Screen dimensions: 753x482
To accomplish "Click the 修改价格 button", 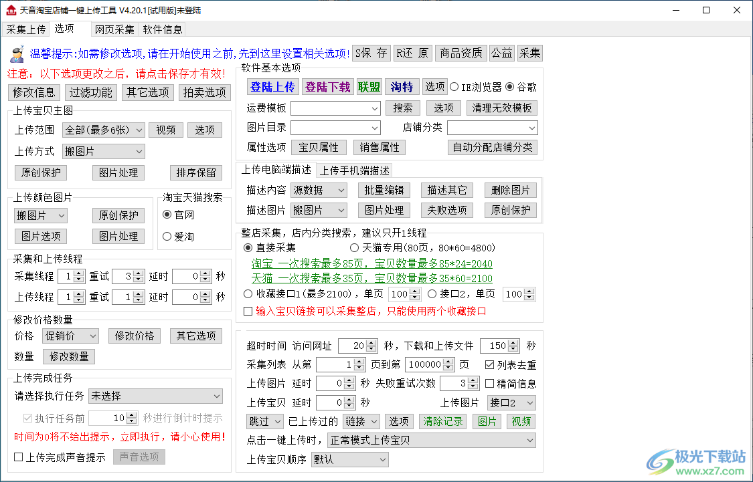I will [134, 336].
